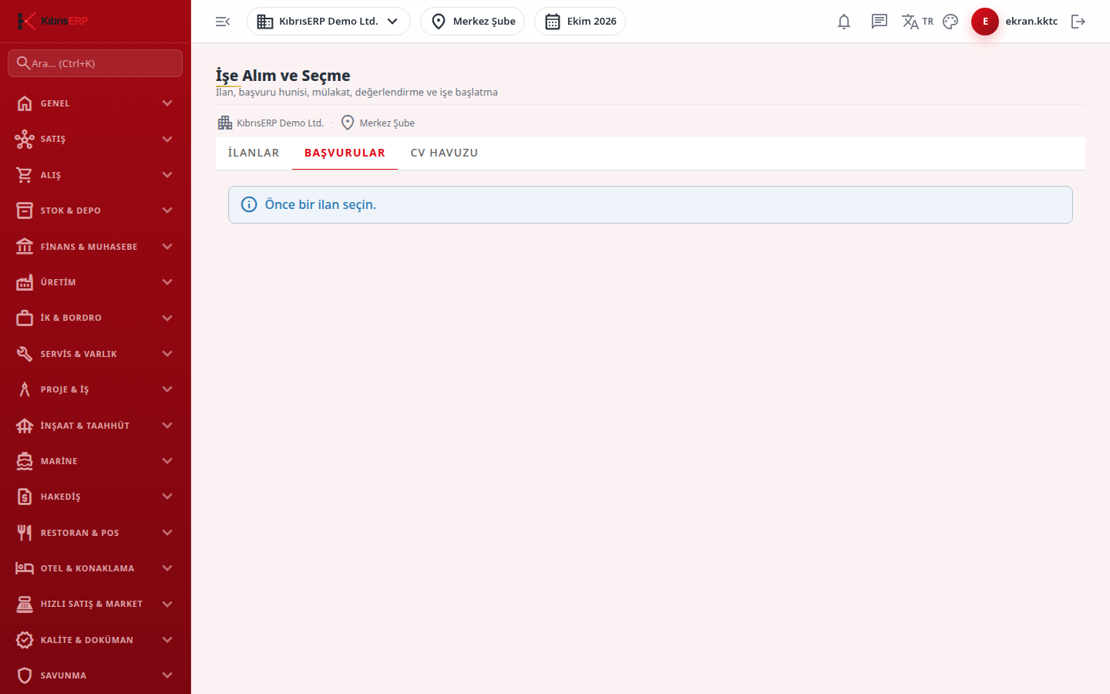This screenshot has height=694, width=1110.
Task: Click the Restoran & POS cutlery icon
Action: pyautogui.click(x=25, y=533)
